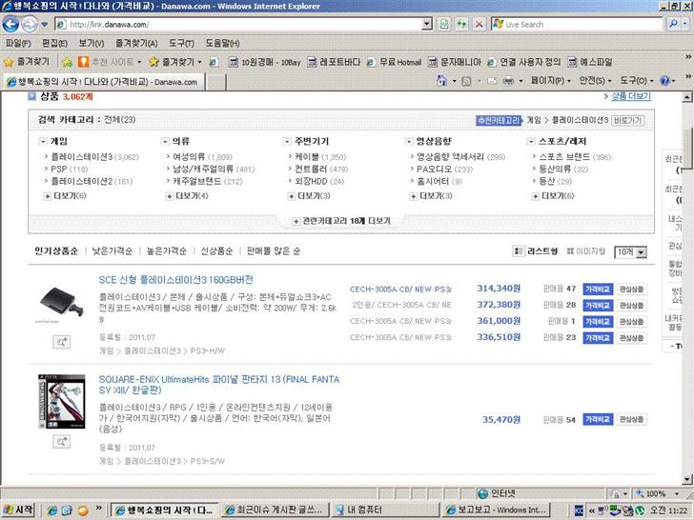Viewport: 694px width, 520px height.
Task: Open the 즐겨찾기(A) menu
Action: click(x=136, y=44)
